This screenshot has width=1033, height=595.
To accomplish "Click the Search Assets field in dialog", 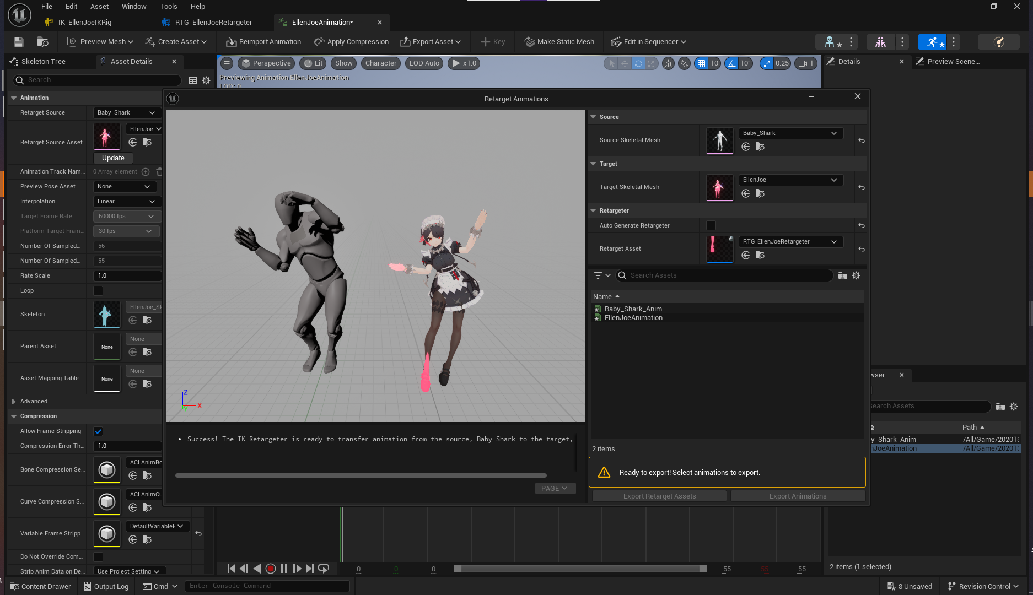I will coord(724,275).
